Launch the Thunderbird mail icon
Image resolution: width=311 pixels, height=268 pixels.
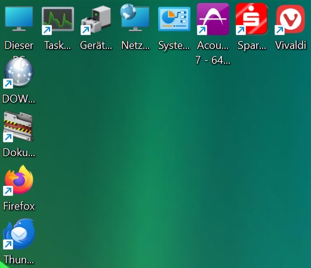point(19,234)
